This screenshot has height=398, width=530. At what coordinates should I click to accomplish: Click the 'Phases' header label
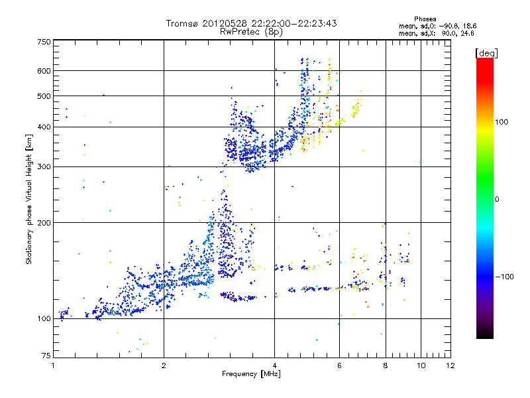coord(425,19)
